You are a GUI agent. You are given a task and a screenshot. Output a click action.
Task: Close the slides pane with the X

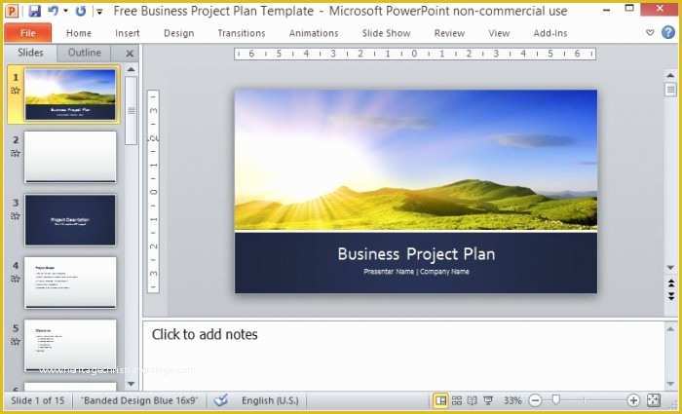[x=130, y=54]
